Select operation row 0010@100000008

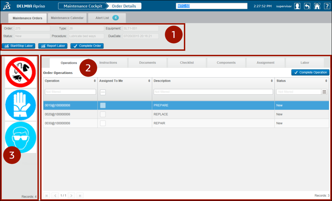point(186,105)
